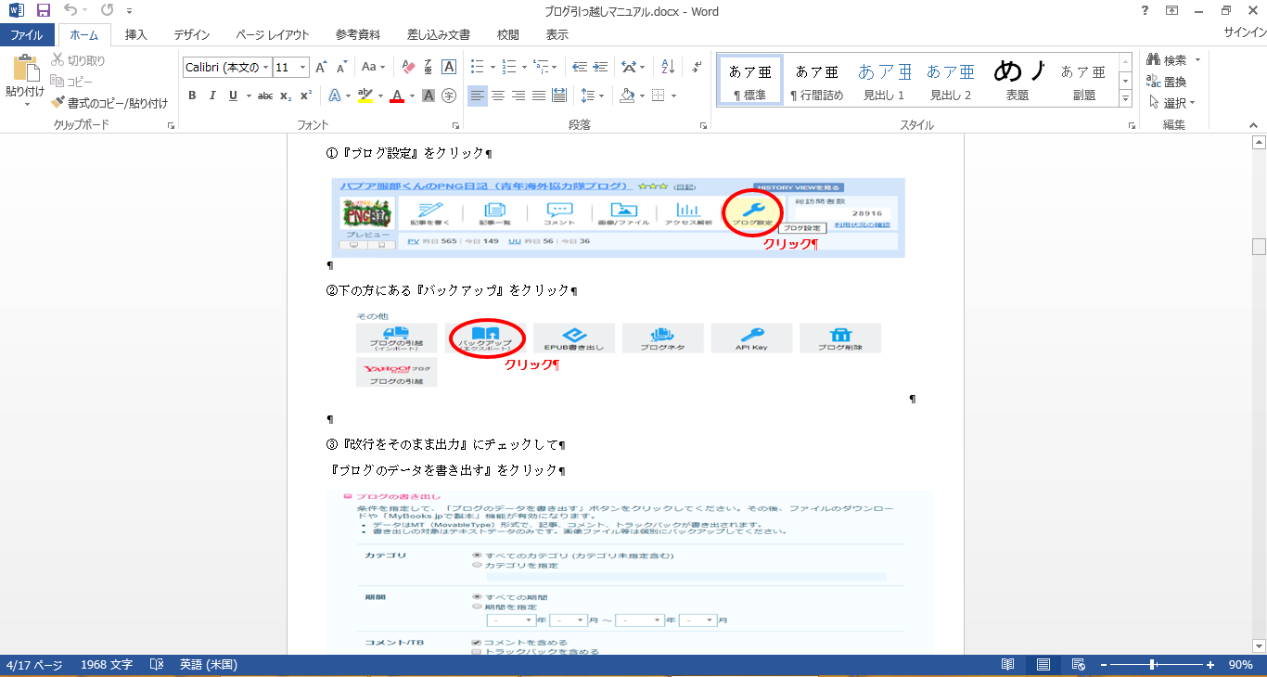Apply the 行間詰め style
Viewport: 1267px width, 677px height.
(816, 81)
